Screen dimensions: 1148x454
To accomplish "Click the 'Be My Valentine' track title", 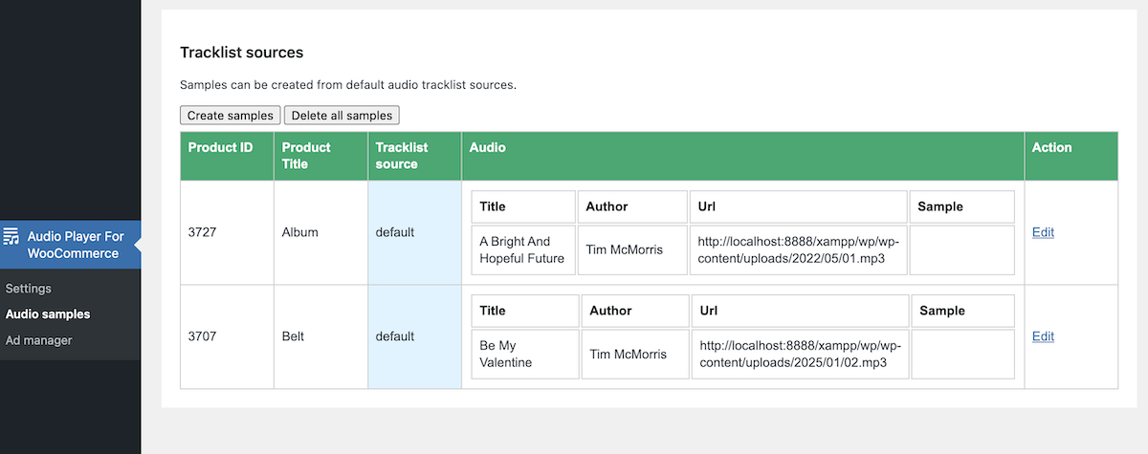I will (505, 355).
